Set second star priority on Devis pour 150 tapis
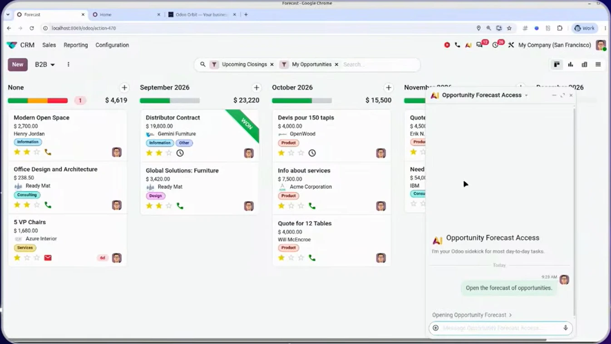This screenshot has width=611, height=344. 291,153
